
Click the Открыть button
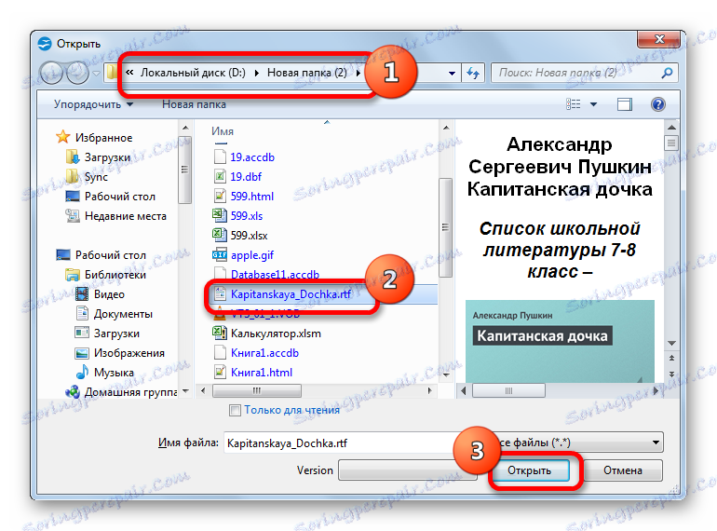pos(530,470)
